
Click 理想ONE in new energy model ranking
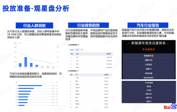coord(149,60)
